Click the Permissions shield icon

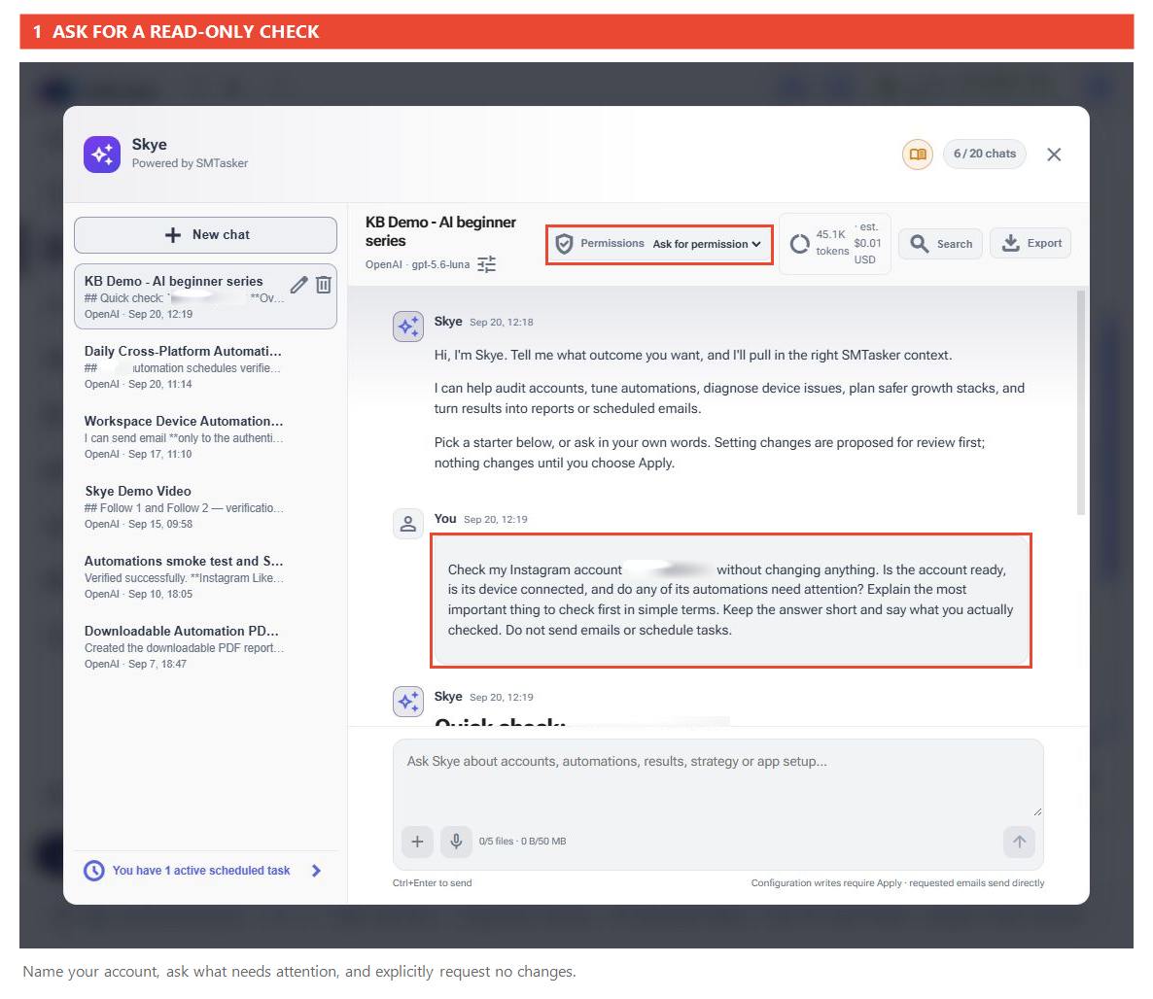coord(564,244)
